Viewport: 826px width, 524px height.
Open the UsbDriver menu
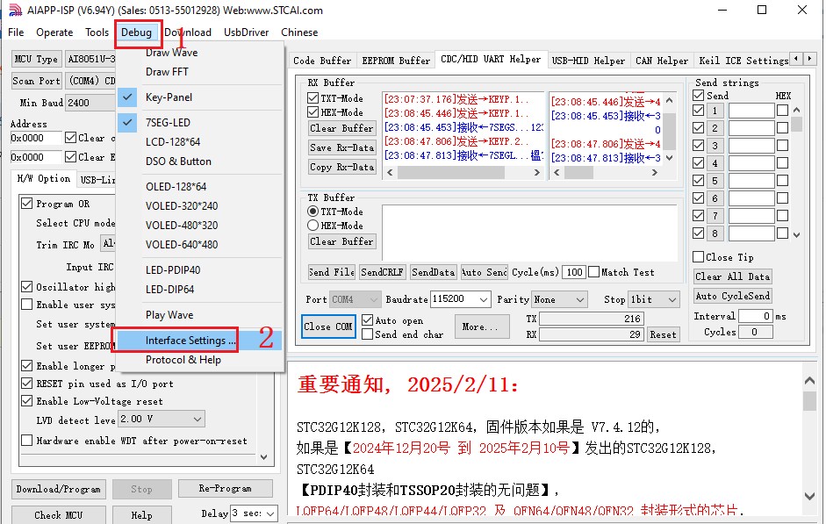(246, 32)
